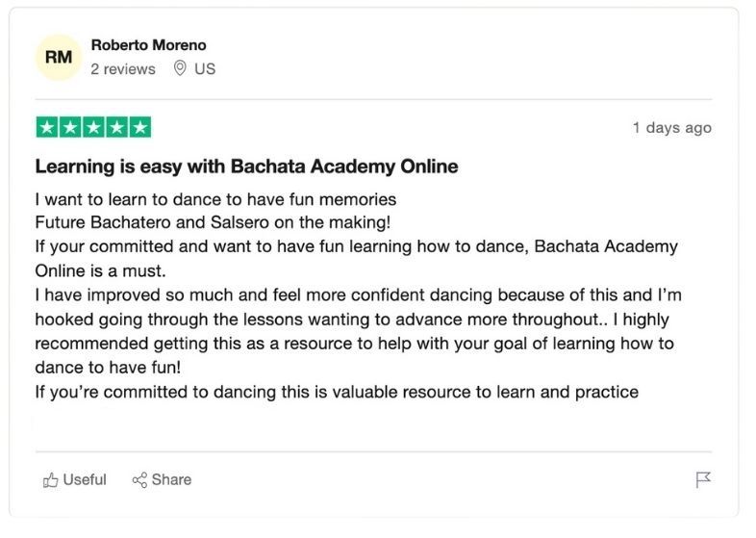Open the "Learning is easy with Bachata Academy Online" title
This screenshot has width=756, height=538.
click(246, 167)
